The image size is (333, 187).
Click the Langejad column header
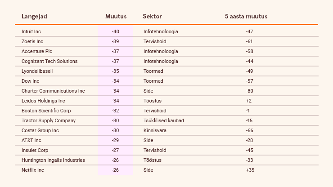34,16
